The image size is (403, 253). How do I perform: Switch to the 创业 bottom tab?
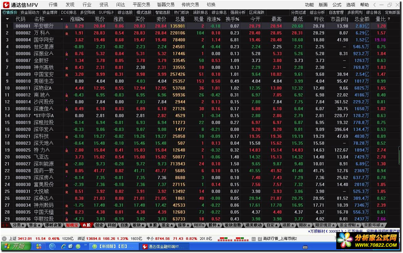99,225
